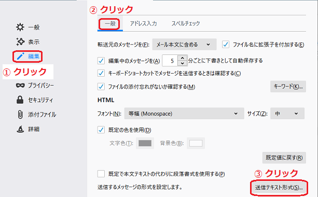Toggle ファイルの添付忘れがないか確認する checkbox
Screen dimensions: 318x197
tap(101, 87)
